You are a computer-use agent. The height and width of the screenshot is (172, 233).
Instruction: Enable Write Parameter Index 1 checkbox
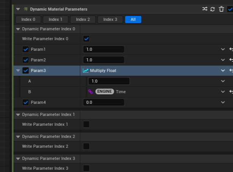86,124
